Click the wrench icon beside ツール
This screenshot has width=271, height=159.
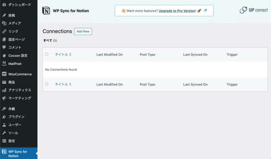(x=4, y=133)
